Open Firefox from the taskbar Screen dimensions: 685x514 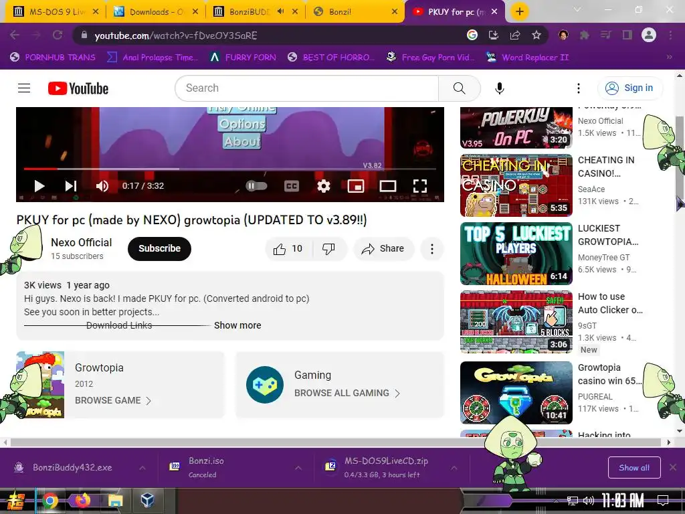82,501
